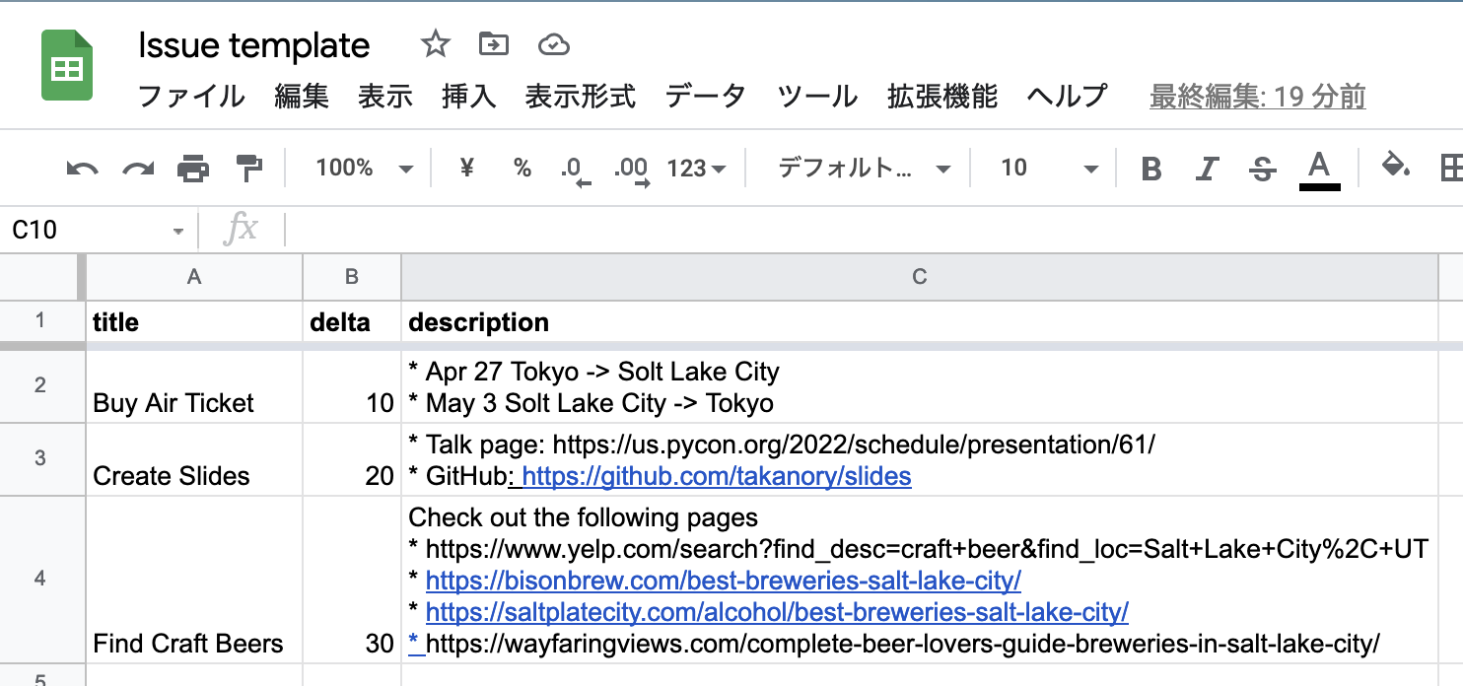Image resolution: width=1463 pixels, height=686 pixels.
Task: Open the 挿入 menu
Action: 468,96
